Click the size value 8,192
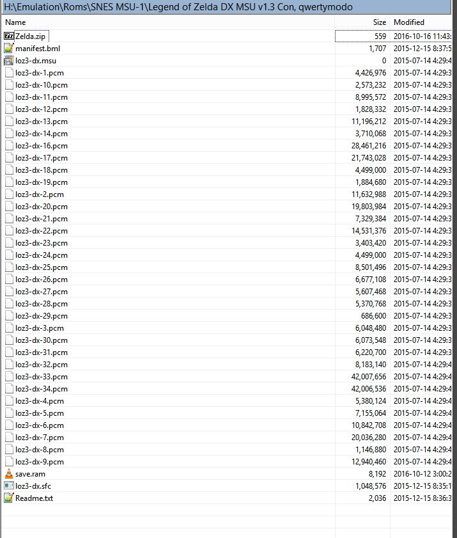 pos(378,474)
